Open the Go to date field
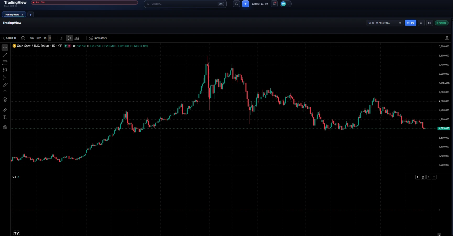The height and width of the screenshot is (236, 453). pyautogui.click(x=385, y=23)
